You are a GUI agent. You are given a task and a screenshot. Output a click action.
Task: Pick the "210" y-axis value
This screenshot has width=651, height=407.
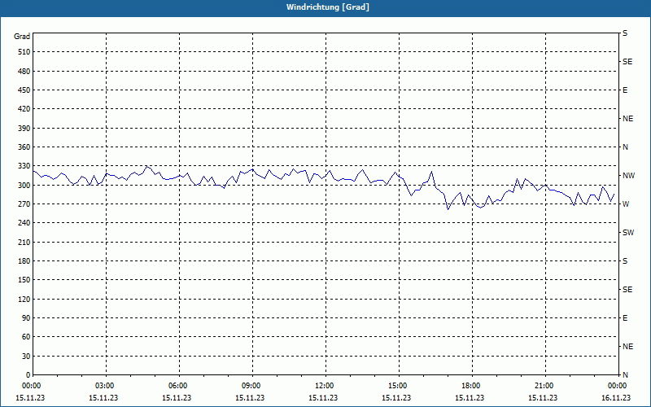pyautogui.click(x=24, y=242)
